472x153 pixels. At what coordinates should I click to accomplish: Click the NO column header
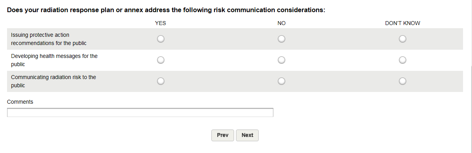coord(281,23)
